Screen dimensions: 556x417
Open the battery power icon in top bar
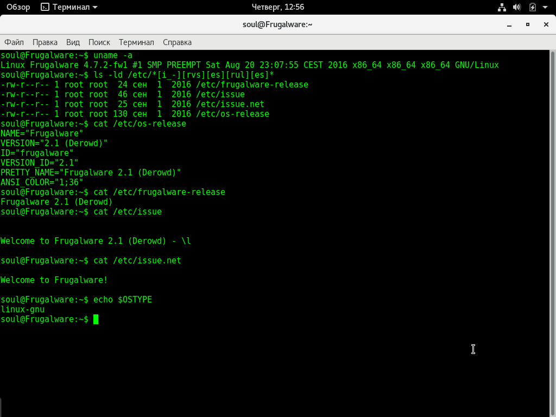click(x=532, y=7)
